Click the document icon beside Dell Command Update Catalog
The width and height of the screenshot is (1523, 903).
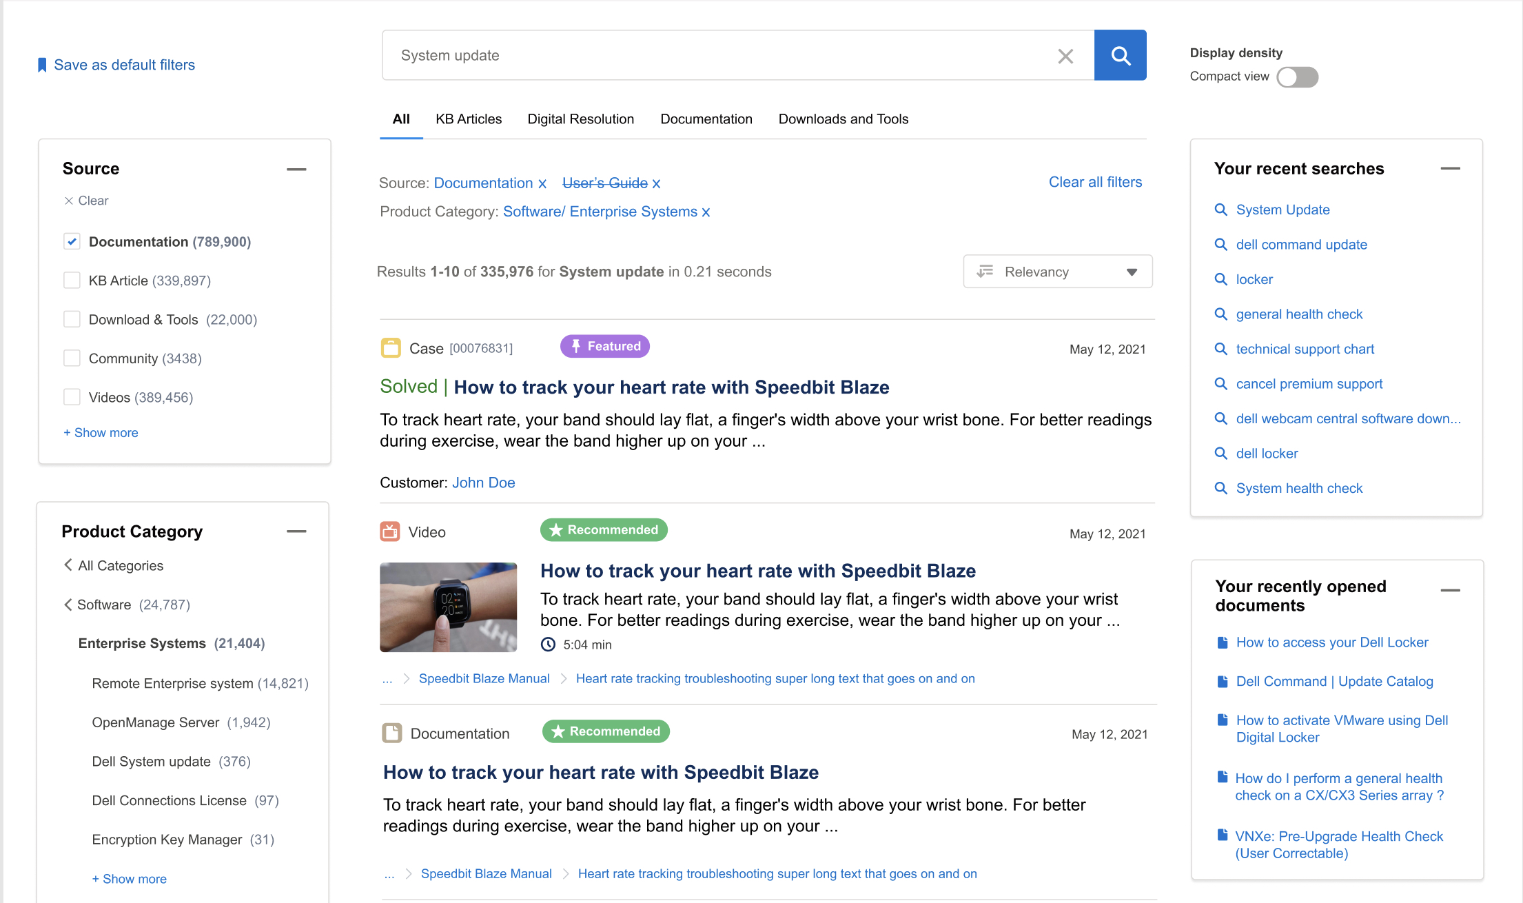(x=1222, y=681)
